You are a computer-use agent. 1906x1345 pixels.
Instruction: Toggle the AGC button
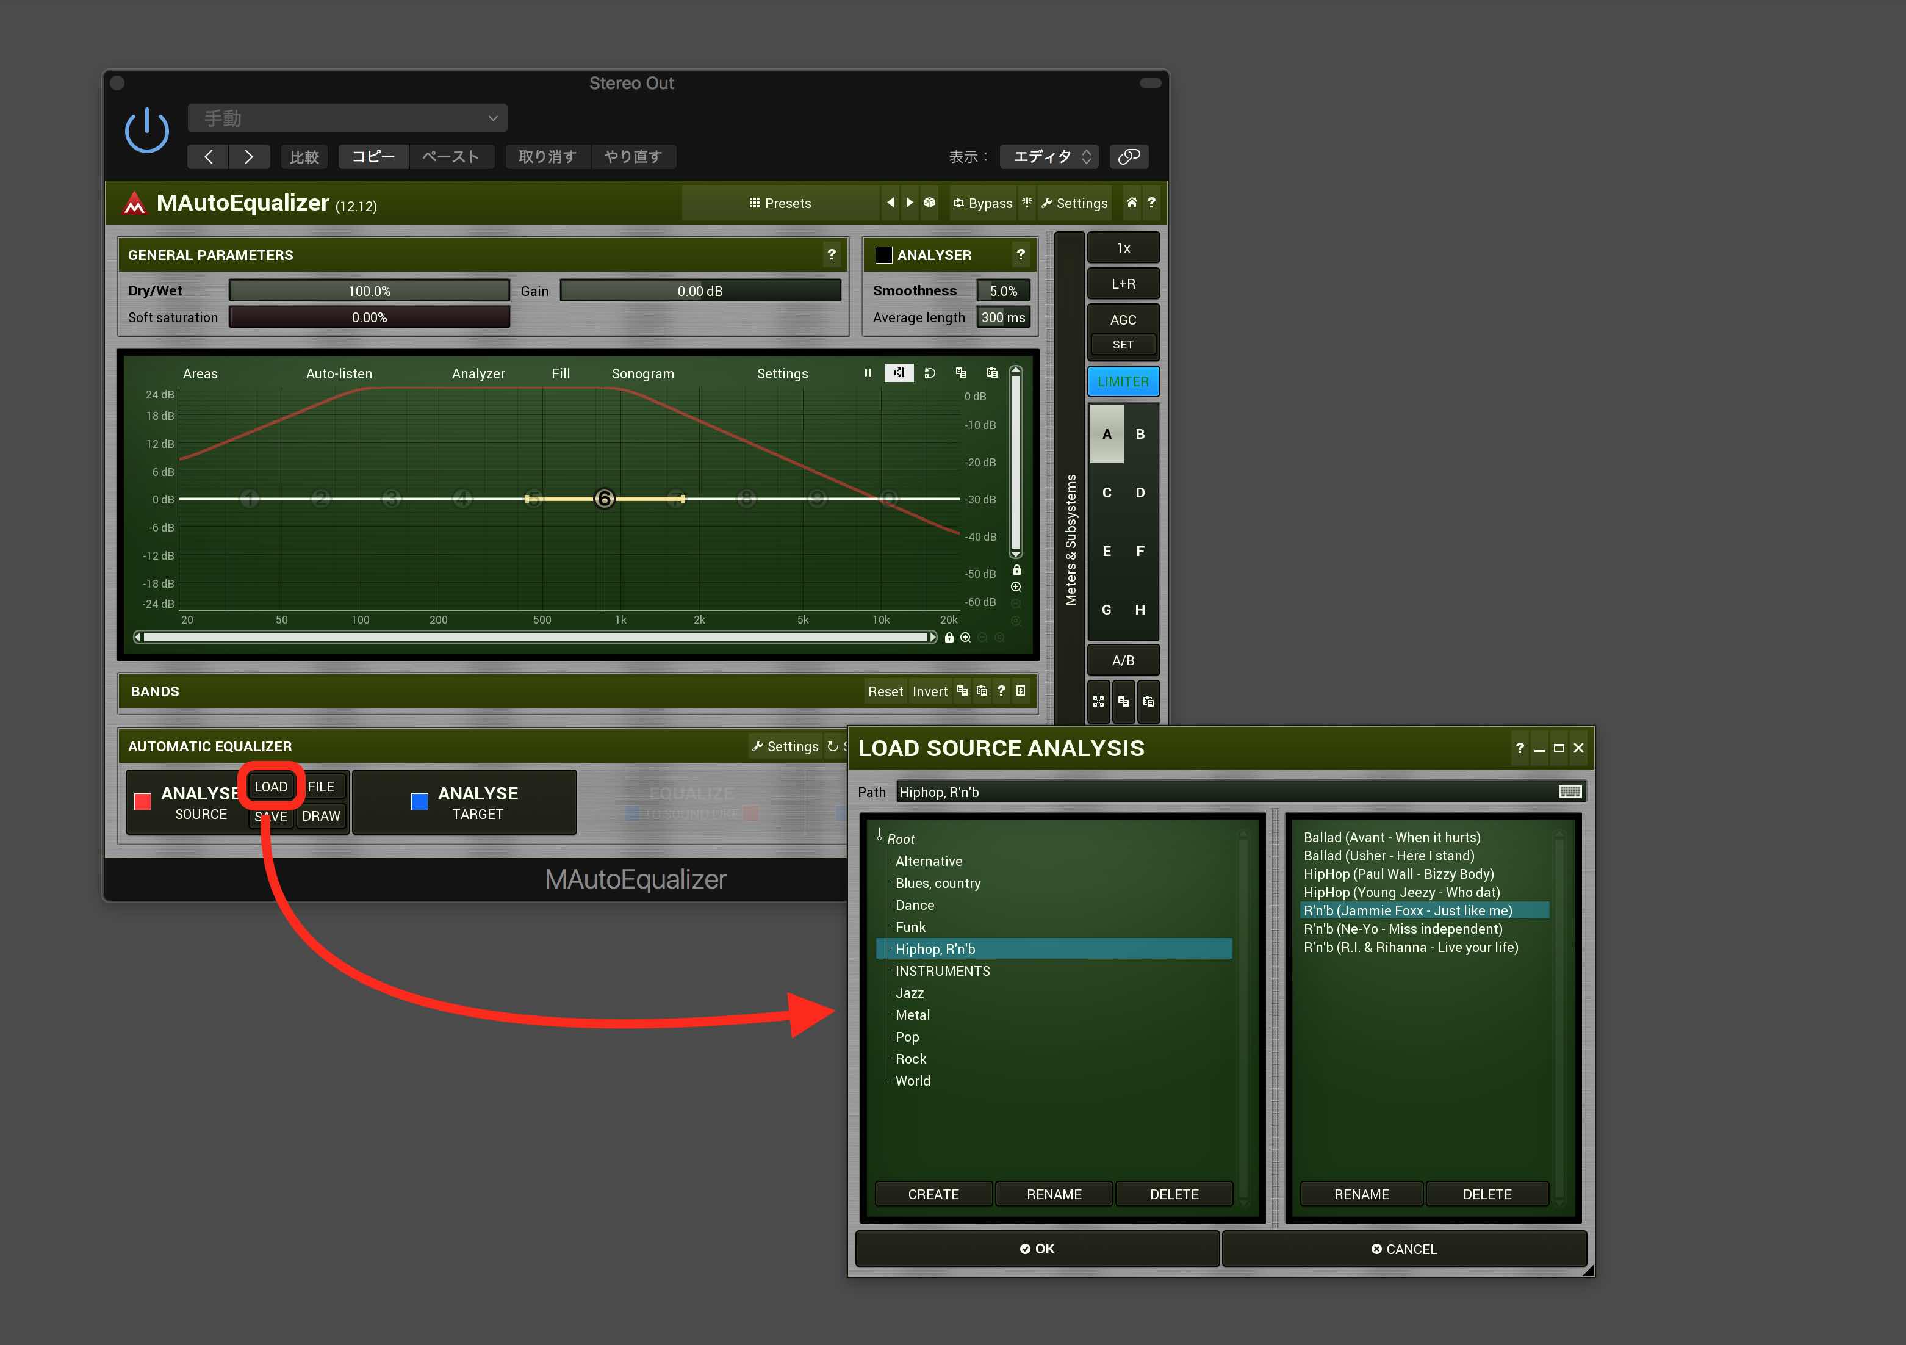pyautogui.click(x=1123, y=320)
